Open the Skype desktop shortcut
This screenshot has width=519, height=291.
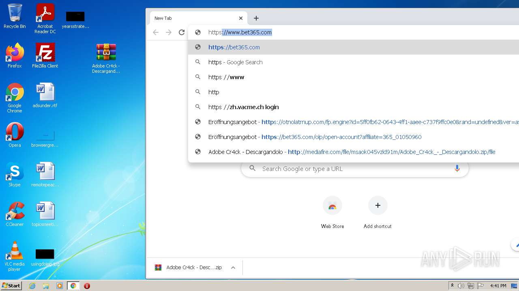click(15, 175)
